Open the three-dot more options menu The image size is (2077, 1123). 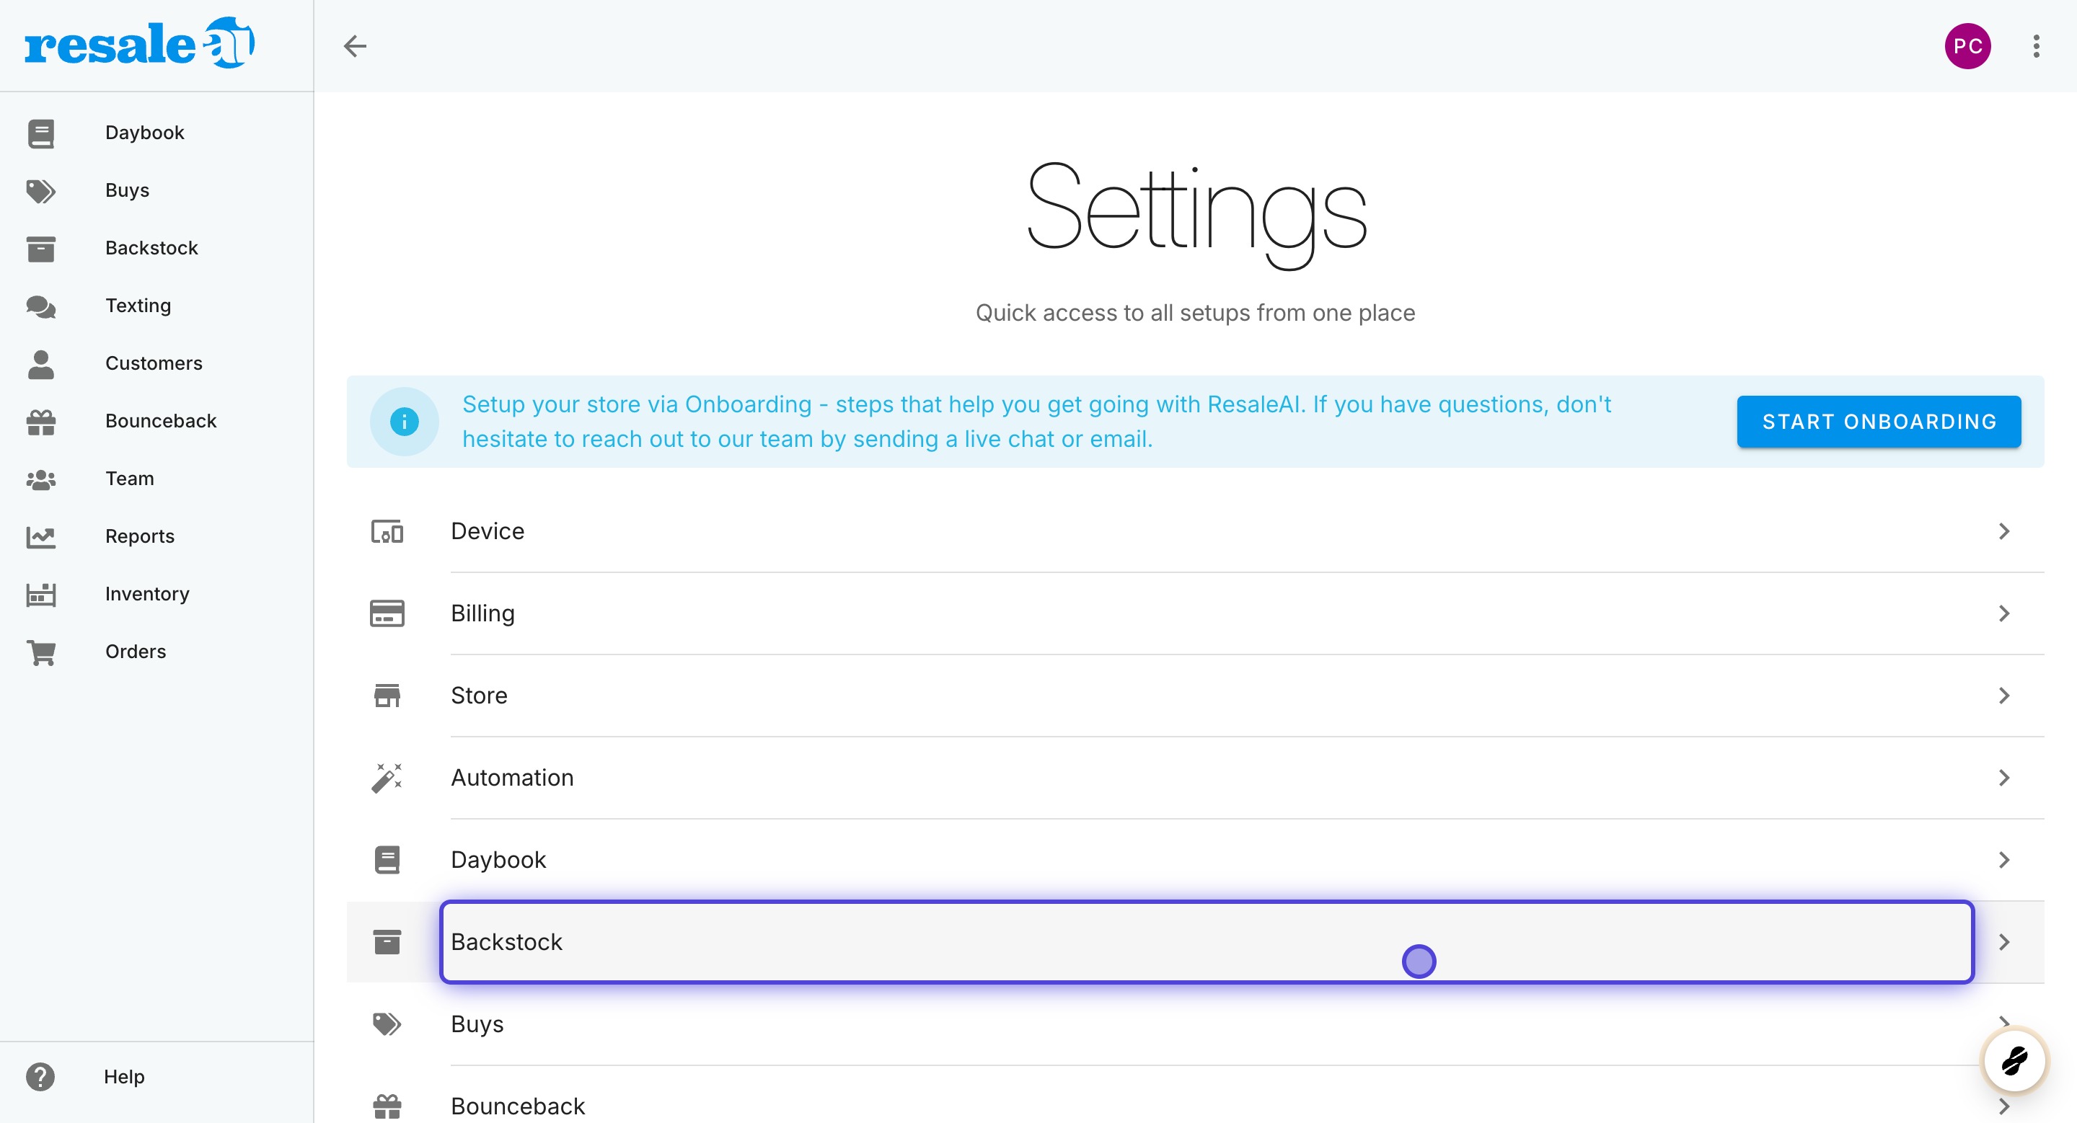pos(2036,46)
